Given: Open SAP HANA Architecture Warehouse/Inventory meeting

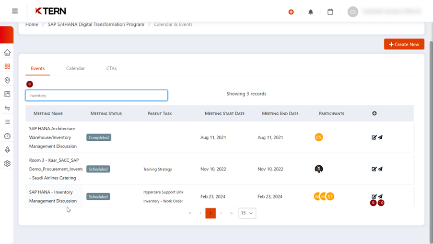Looking at the screenshot, I should 53,137.
